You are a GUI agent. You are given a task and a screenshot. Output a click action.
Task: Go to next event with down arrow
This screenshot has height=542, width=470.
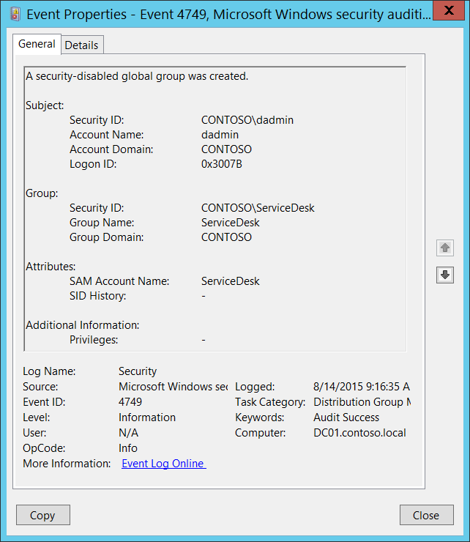point(444,275)
